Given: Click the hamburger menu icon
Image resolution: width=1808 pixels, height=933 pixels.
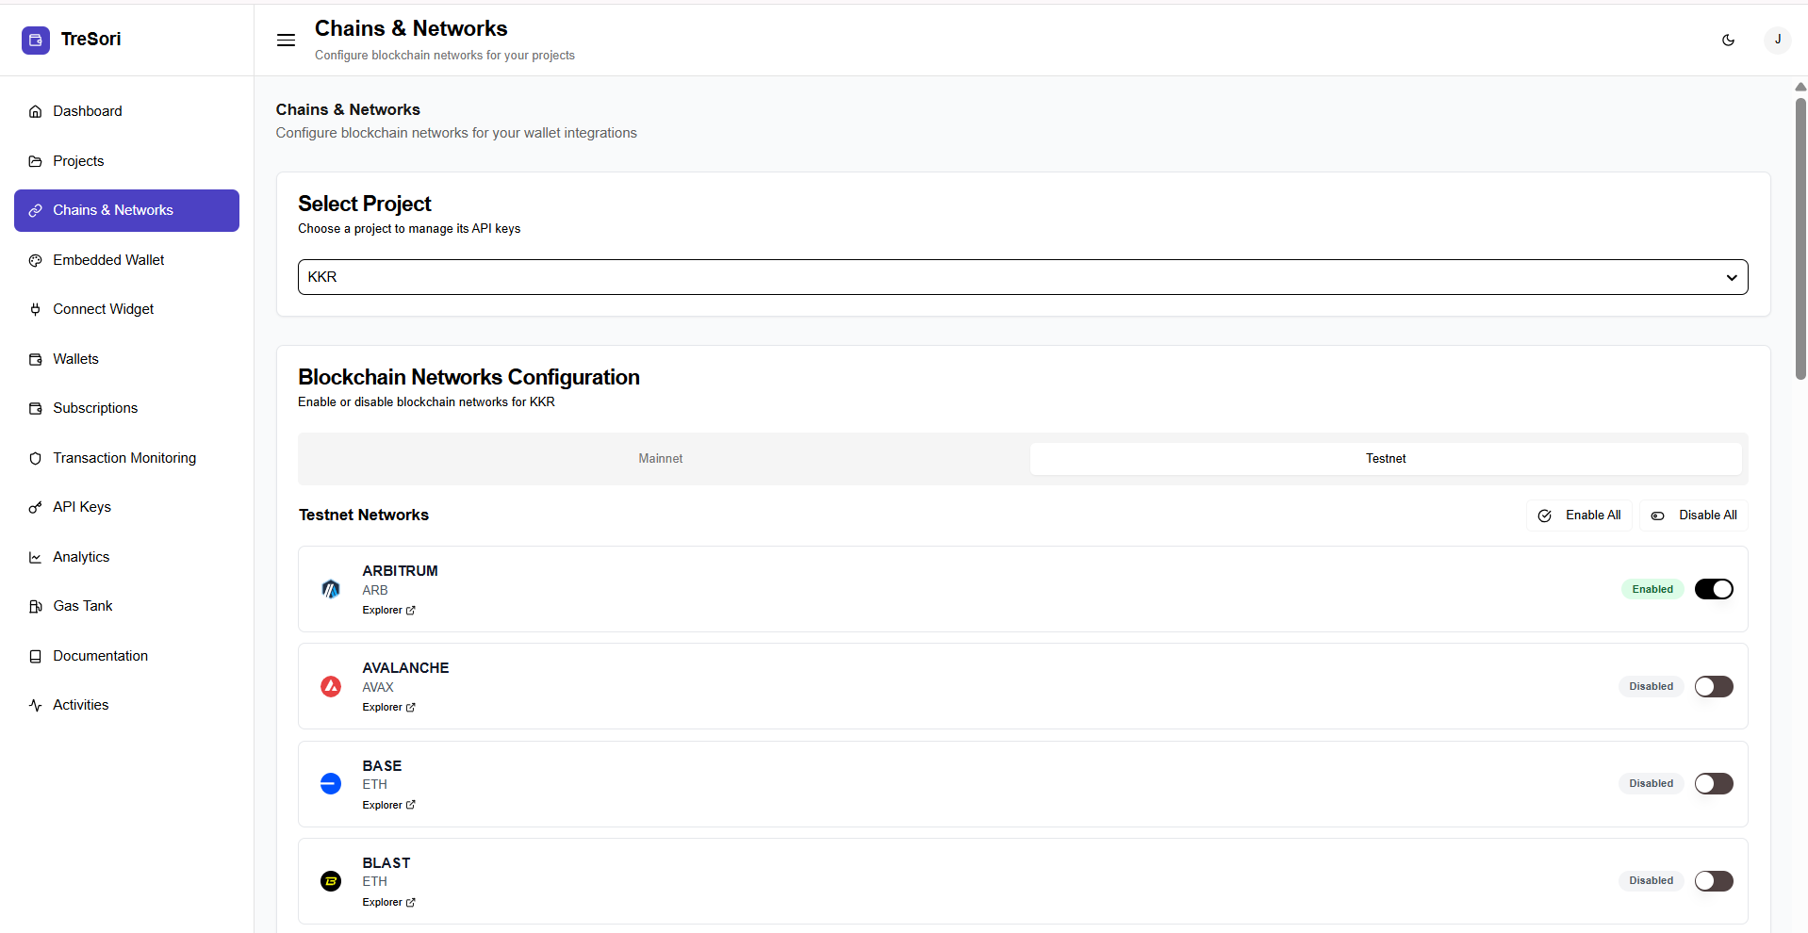Looking at the screenshot, I should tap(286, 41).
